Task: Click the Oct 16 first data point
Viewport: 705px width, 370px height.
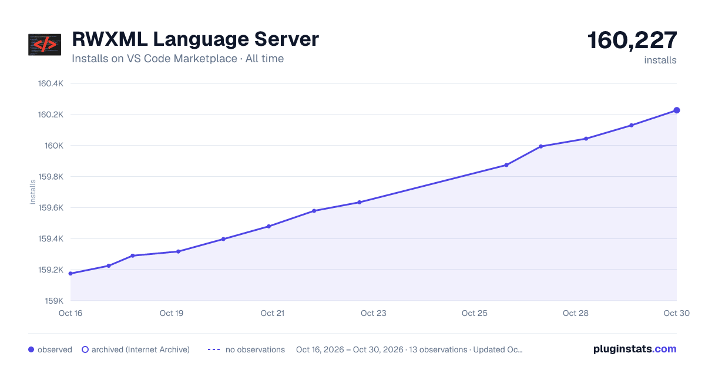Action: click(70, 274)
